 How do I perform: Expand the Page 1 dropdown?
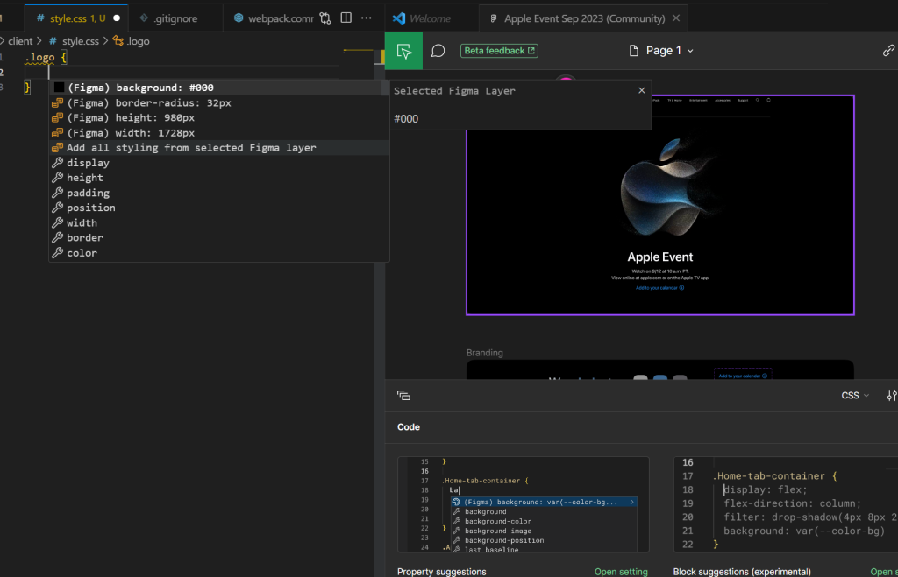pos(662,51)
